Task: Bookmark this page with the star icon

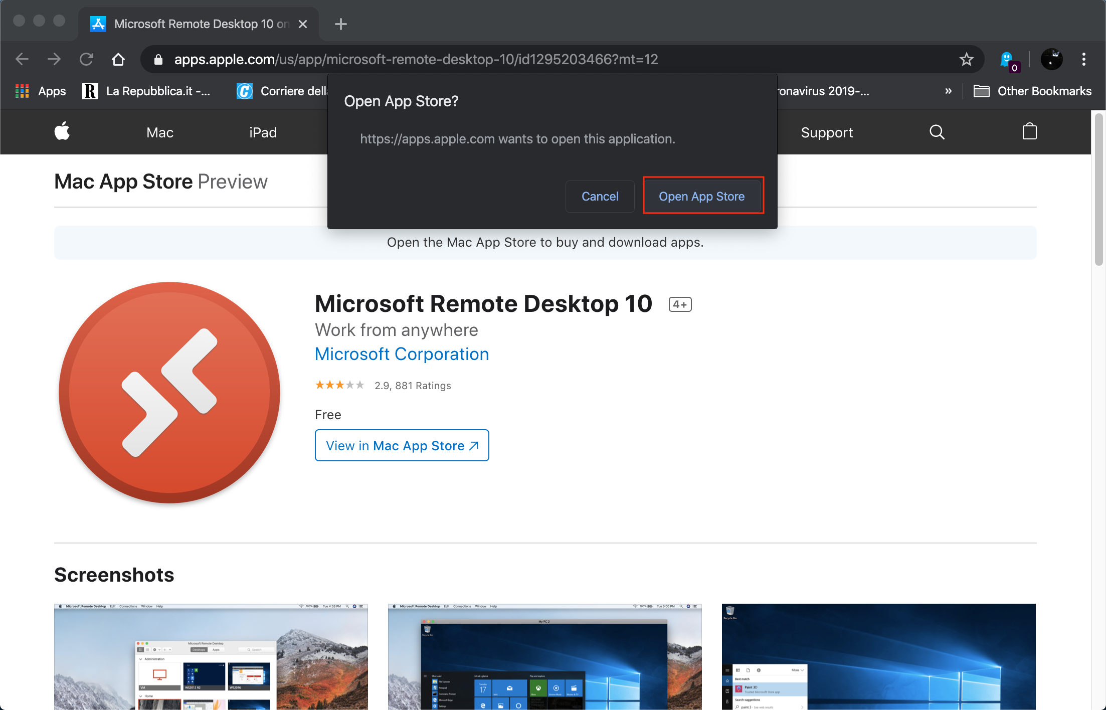Action: 967,59
